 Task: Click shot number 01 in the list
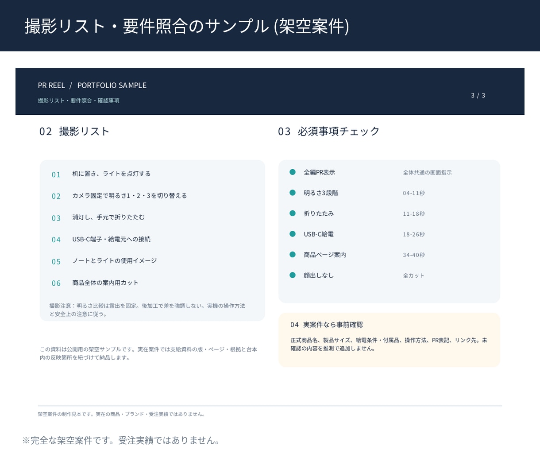(56, 175)
